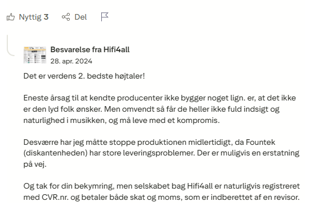
Task: Click the reply date 28. apr. 2024
Action: coord(71,61)
